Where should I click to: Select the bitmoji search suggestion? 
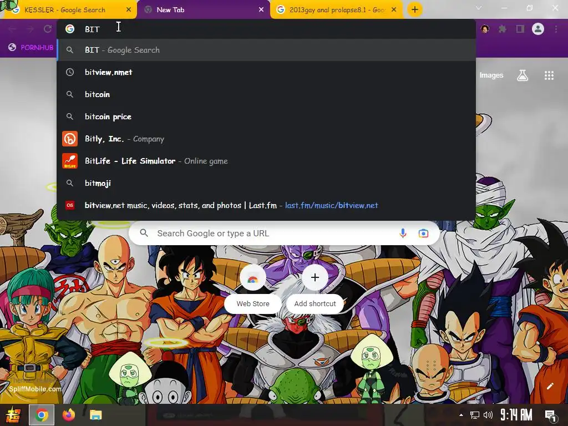pos(266,183)
